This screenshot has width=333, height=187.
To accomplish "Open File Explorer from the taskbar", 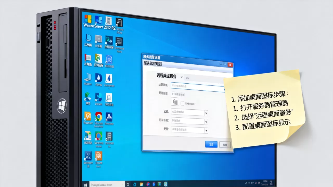I will pyautogui.click(x=141, y=184).
